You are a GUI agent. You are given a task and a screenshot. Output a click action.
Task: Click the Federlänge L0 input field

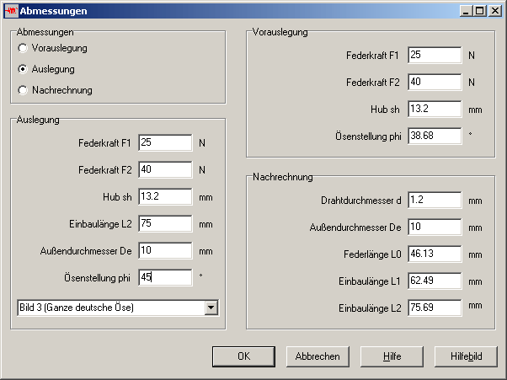[x=435, y=254]
